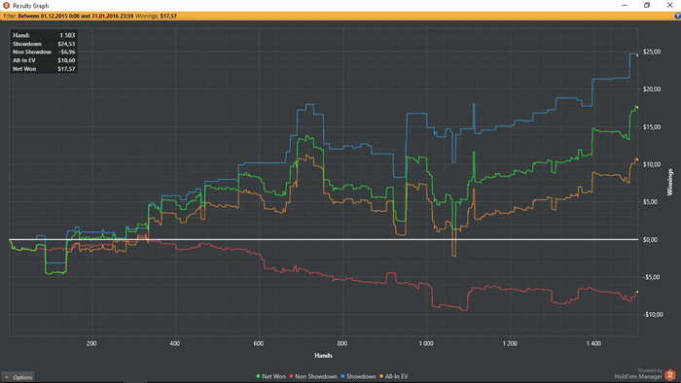
Task: Click the Holdem Manager 2 logo
Action: click(670, 375)
